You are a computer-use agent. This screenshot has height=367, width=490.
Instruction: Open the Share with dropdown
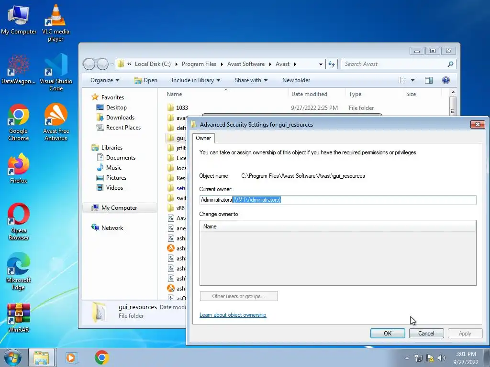(251, 80)
